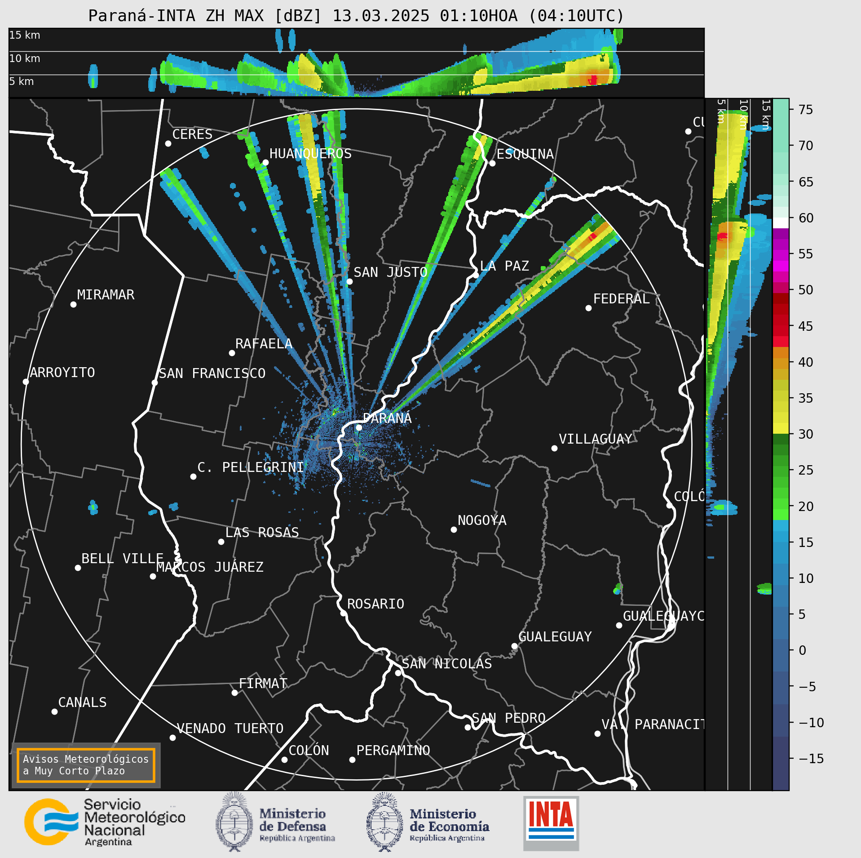Click the 75 value on the colorbar
Viewport: 861px width, 858px height.
coord(806,109)
